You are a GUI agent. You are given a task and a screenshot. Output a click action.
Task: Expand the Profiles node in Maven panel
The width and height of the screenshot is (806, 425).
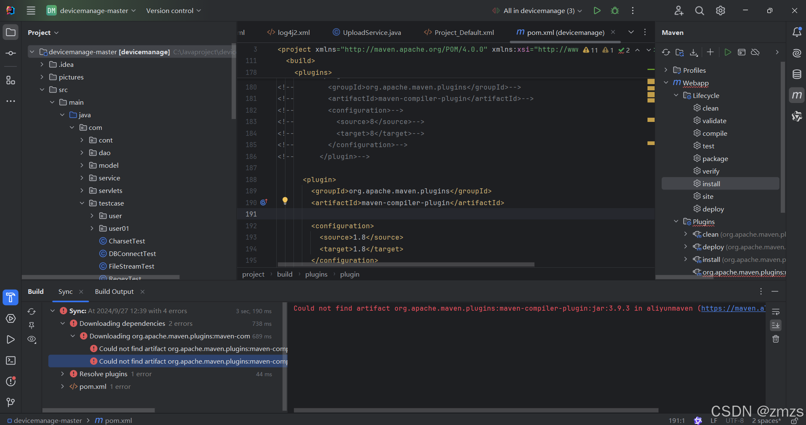click(x=666, y=70)
